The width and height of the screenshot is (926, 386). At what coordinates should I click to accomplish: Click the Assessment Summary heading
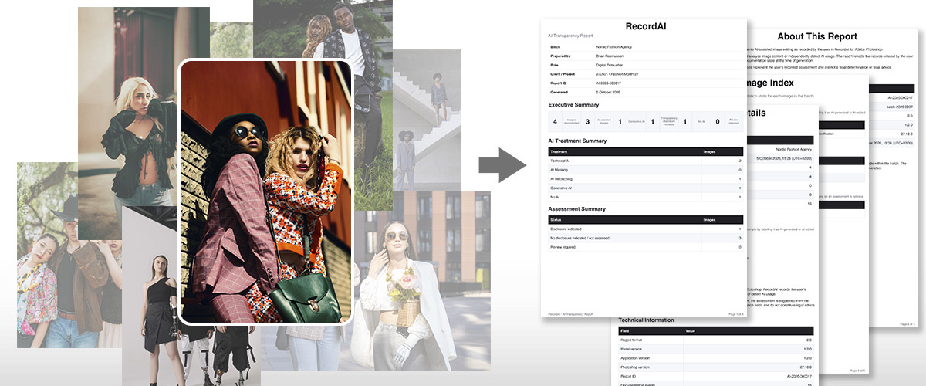click(x=576, y=209)
